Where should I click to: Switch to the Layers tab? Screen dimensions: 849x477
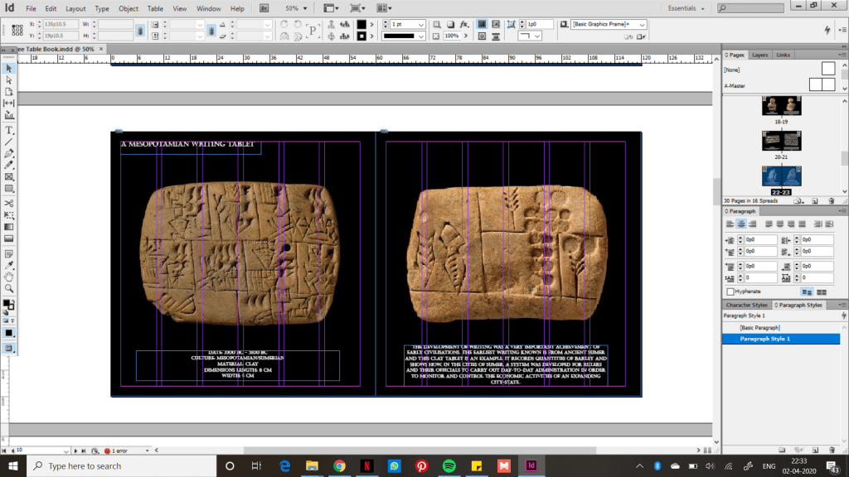pyautogui.click(x=760, y=55)
